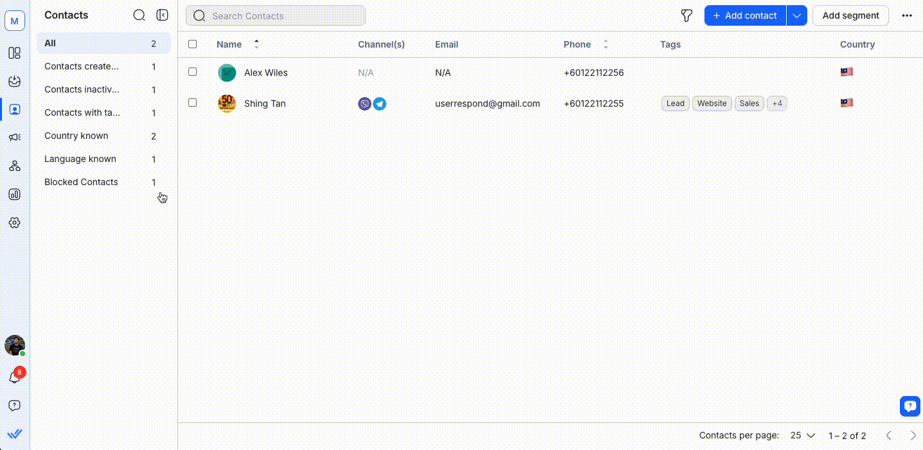Screen dimensions: 923x450
Task: Click the search icon in Contacts panel
Action: click(139, 15)
